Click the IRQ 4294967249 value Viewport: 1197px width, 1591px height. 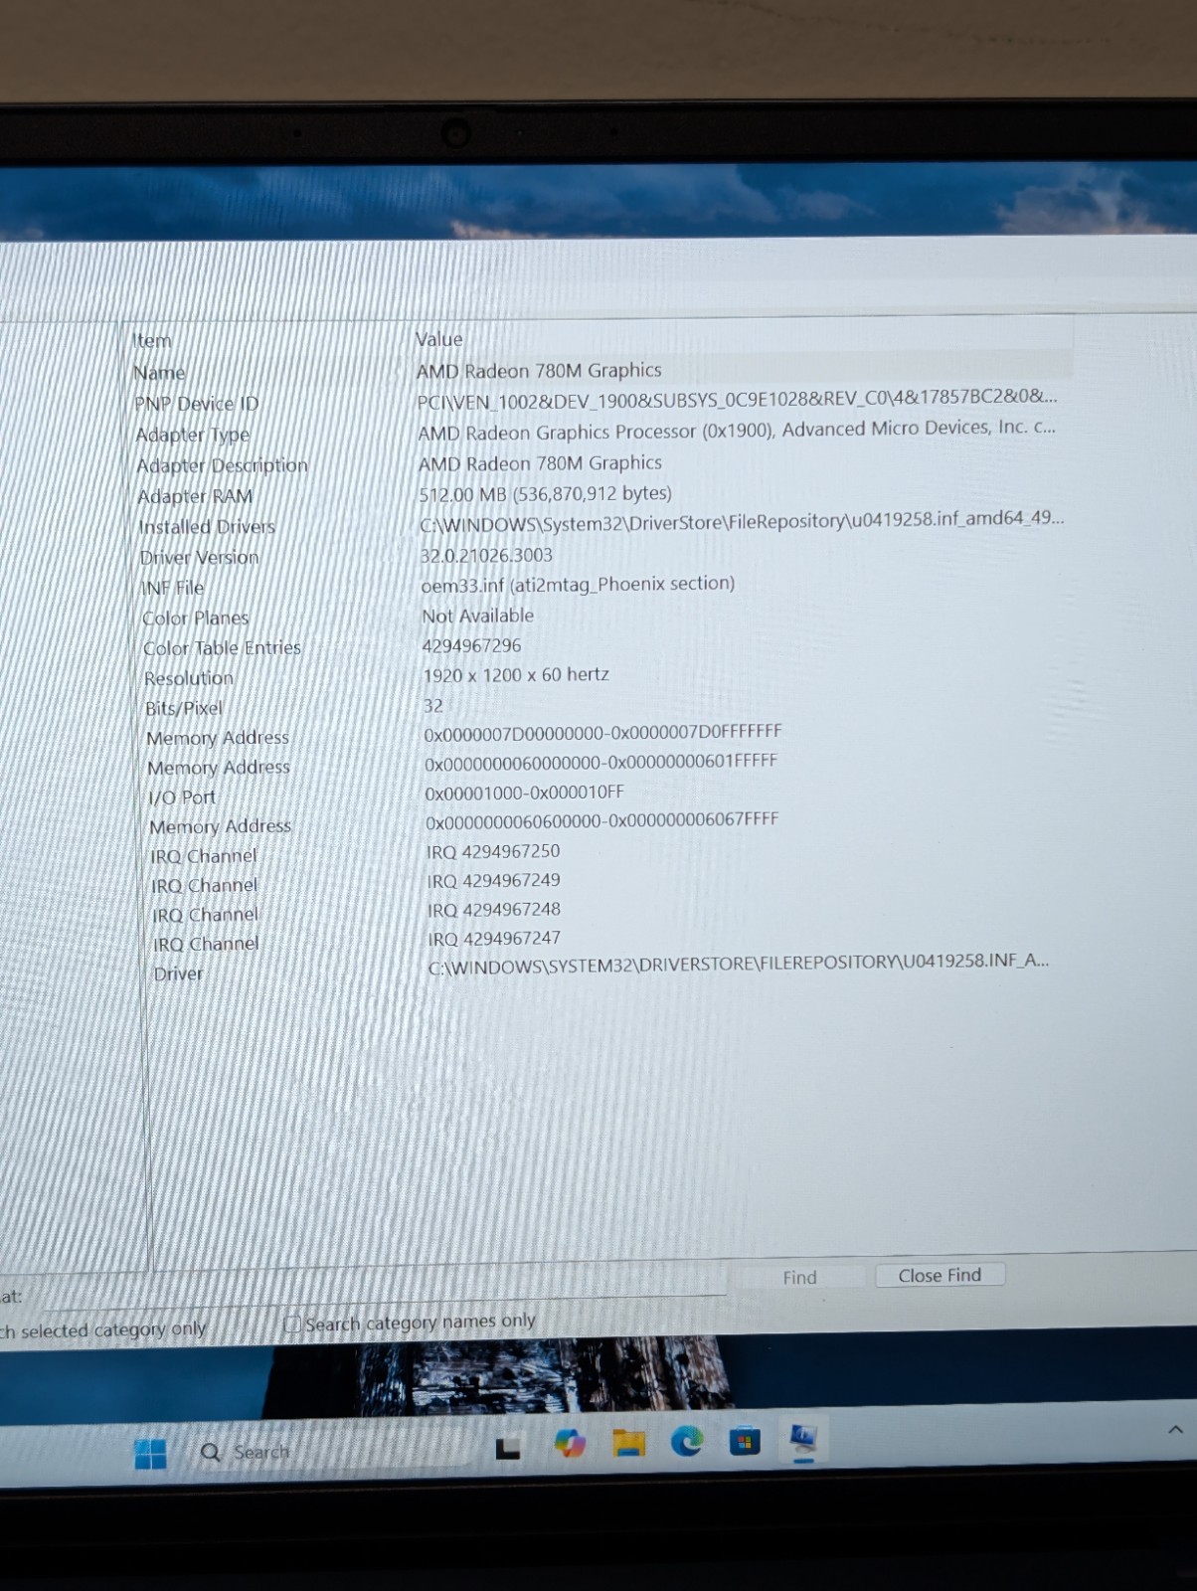[493, 880]
